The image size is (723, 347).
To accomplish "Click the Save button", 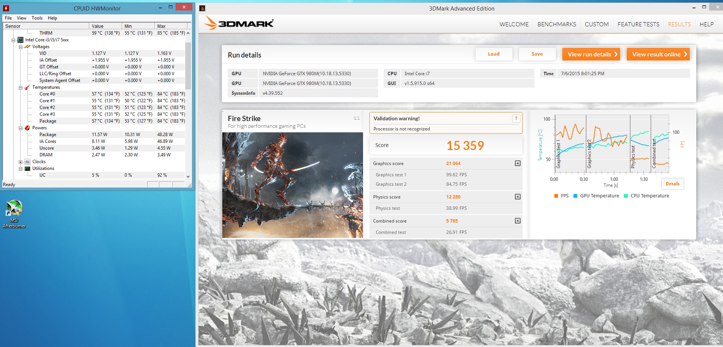I will [537, 54].
